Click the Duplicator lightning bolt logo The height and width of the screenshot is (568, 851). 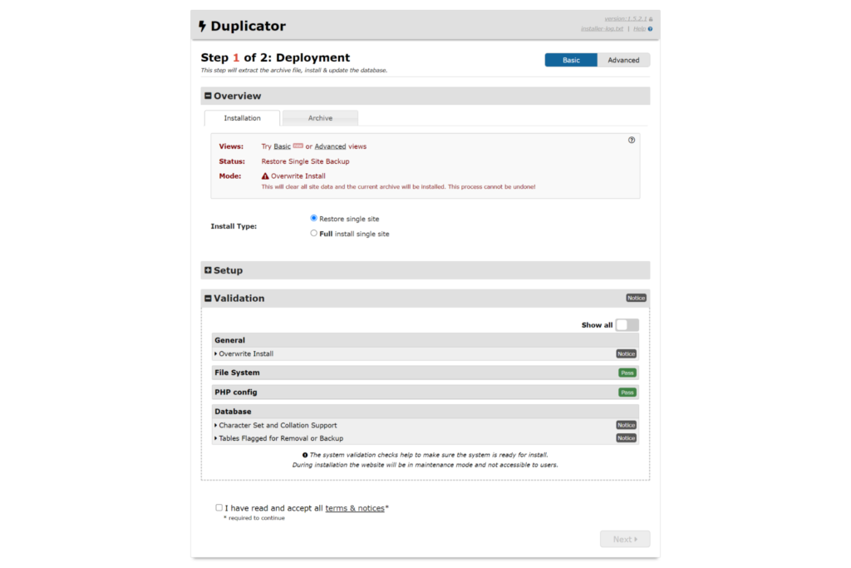(x=202, y=27)
